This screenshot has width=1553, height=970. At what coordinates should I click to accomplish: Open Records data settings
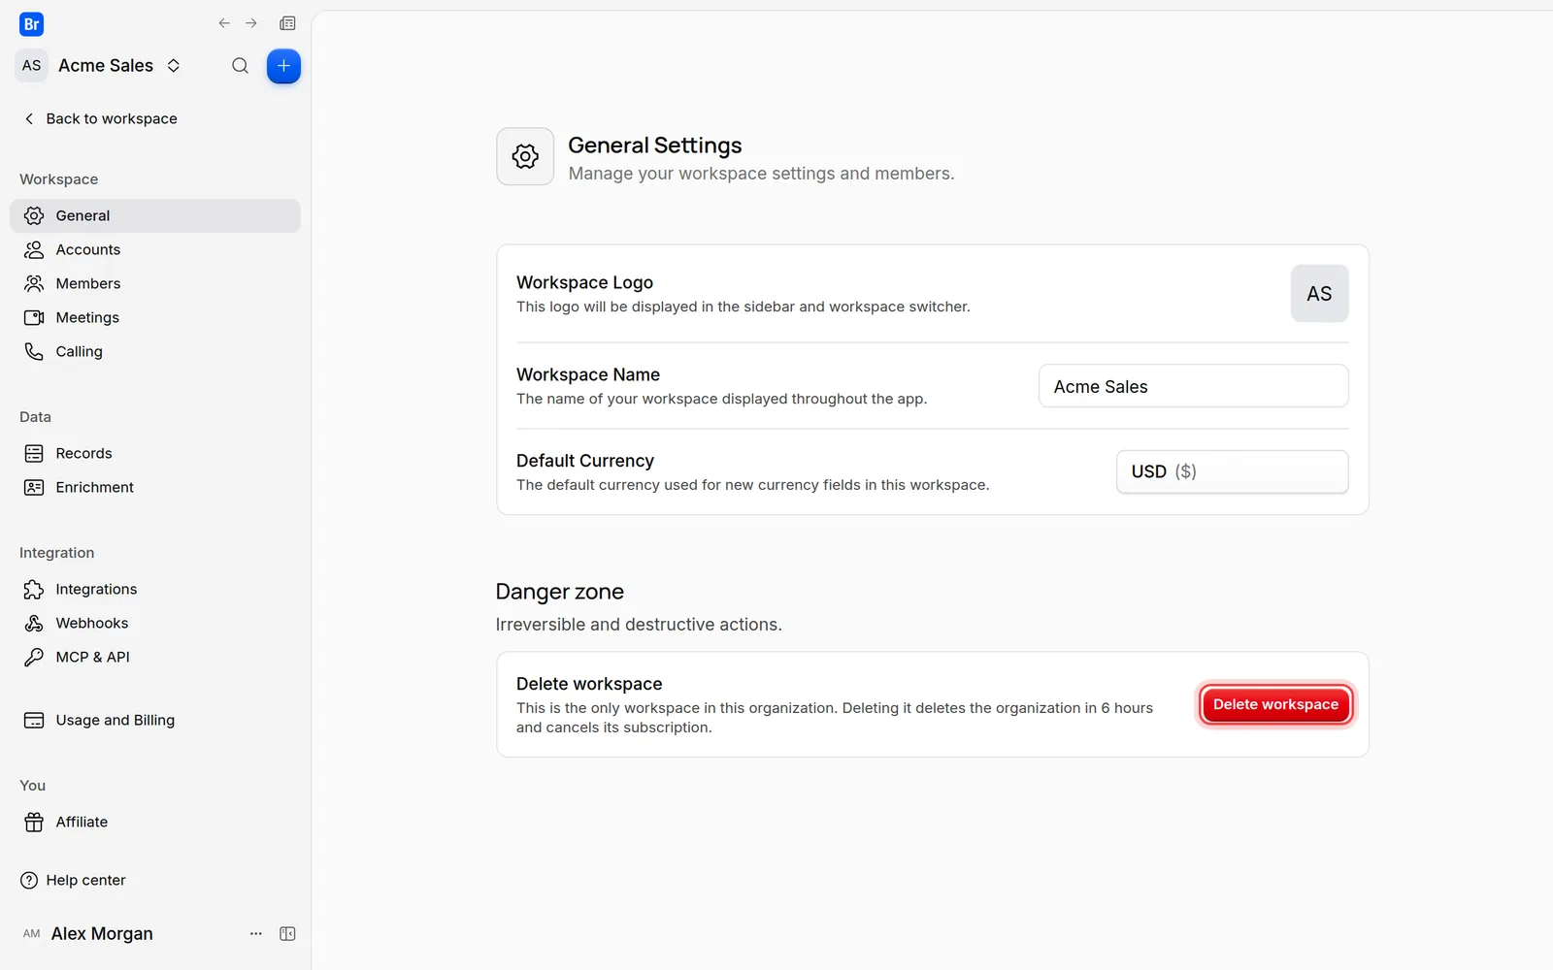click(x=155, y=453)
